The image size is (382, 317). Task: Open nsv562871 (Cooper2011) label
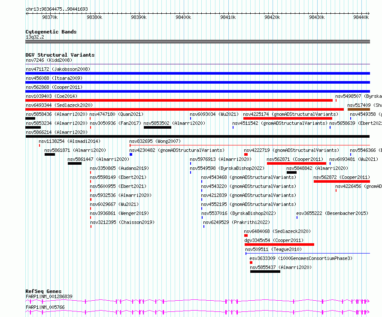coord(295,159)
